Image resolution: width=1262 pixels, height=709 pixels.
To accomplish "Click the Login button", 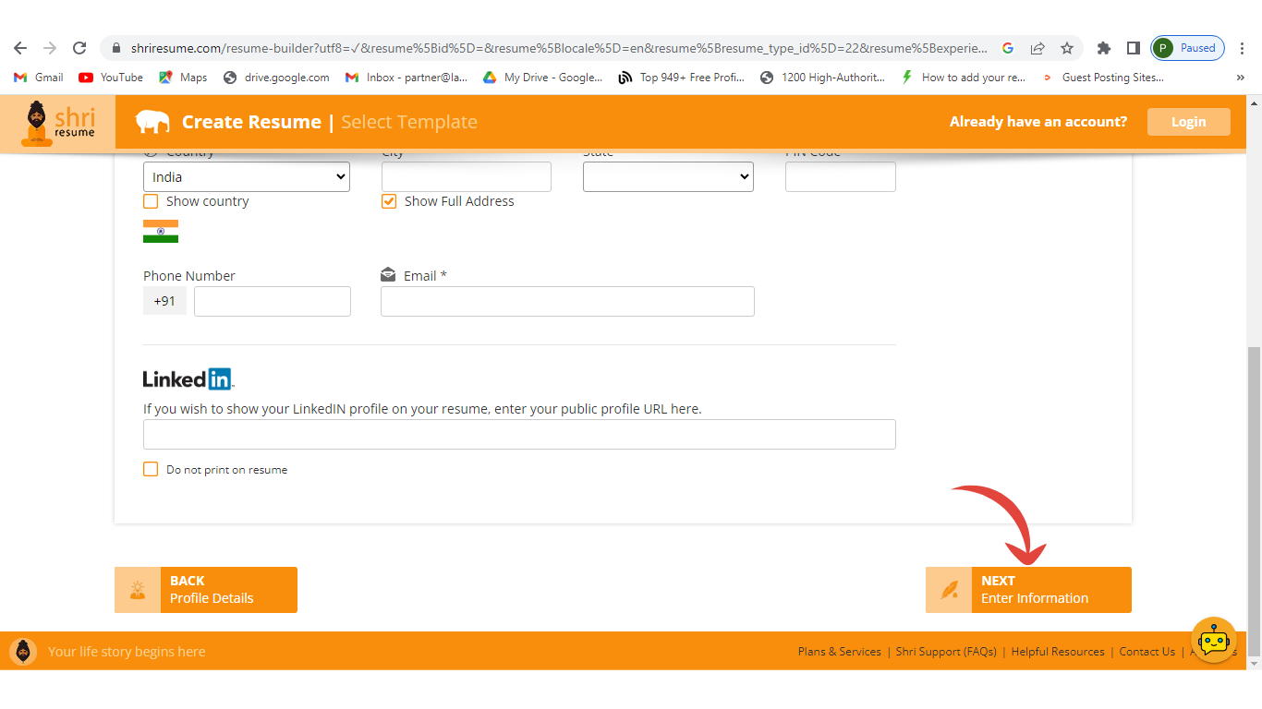I will [1188, 122].
